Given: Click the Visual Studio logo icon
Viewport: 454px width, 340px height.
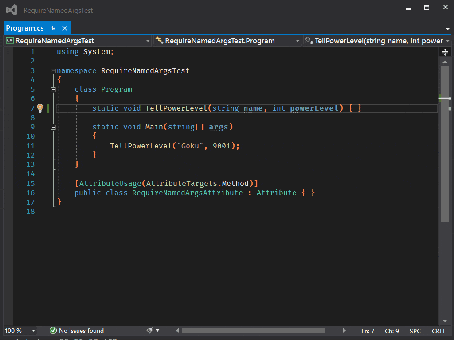Looking at the screenshot, I should click(12, 10).
